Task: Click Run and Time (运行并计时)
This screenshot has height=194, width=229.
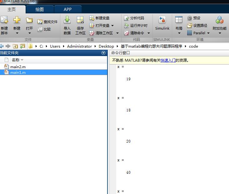Action: tap(136, 26)
